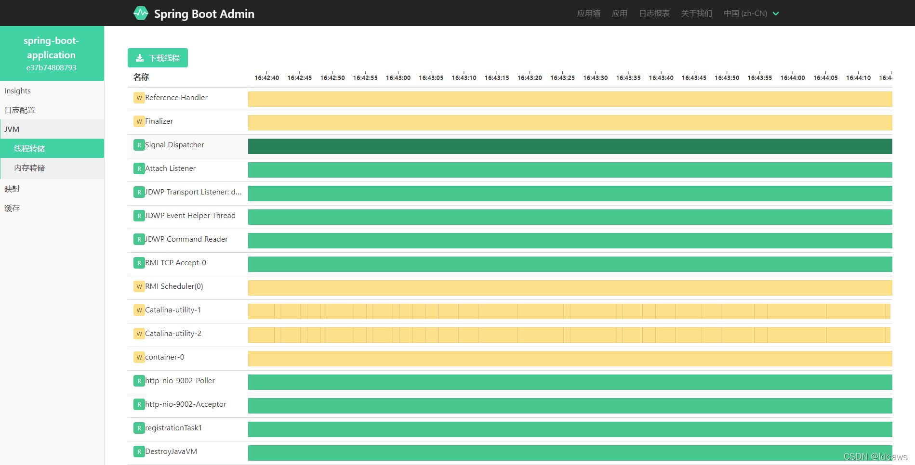Click W badge of RMI Scheduler(0)
The image size is (915, 465).
point(139,286)
